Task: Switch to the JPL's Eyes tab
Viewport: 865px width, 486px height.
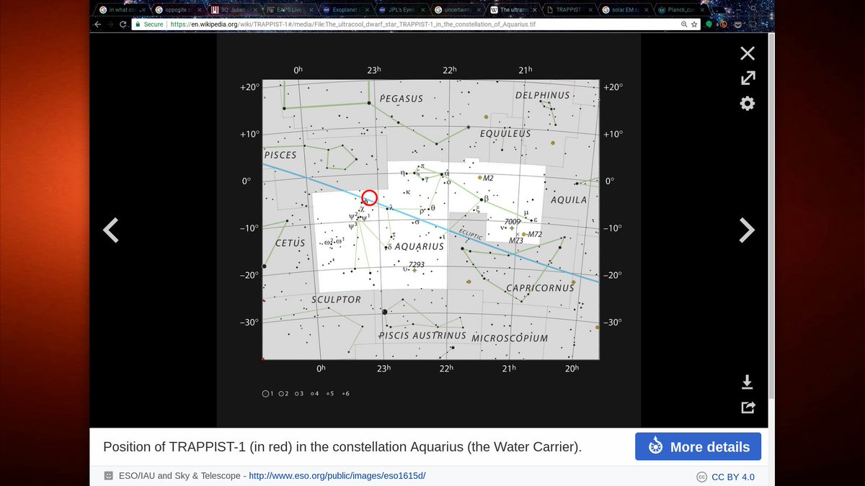Action: click(401, 10)
